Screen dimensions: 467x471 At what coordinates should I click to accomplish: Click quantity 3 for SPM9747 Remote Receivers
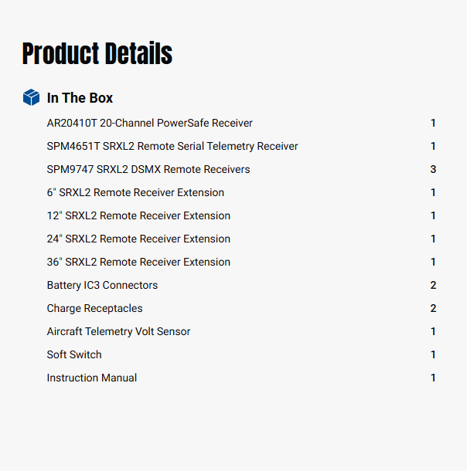(x=433, y=169)
